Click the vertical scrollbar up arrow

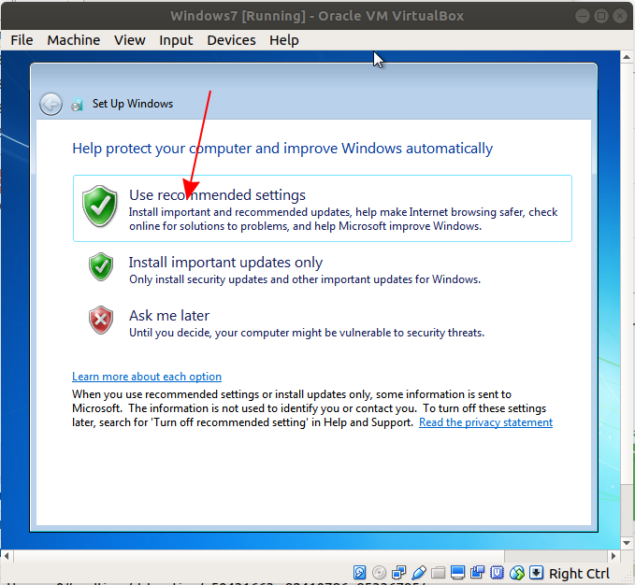pyautogui.click(x=627, y=57)
